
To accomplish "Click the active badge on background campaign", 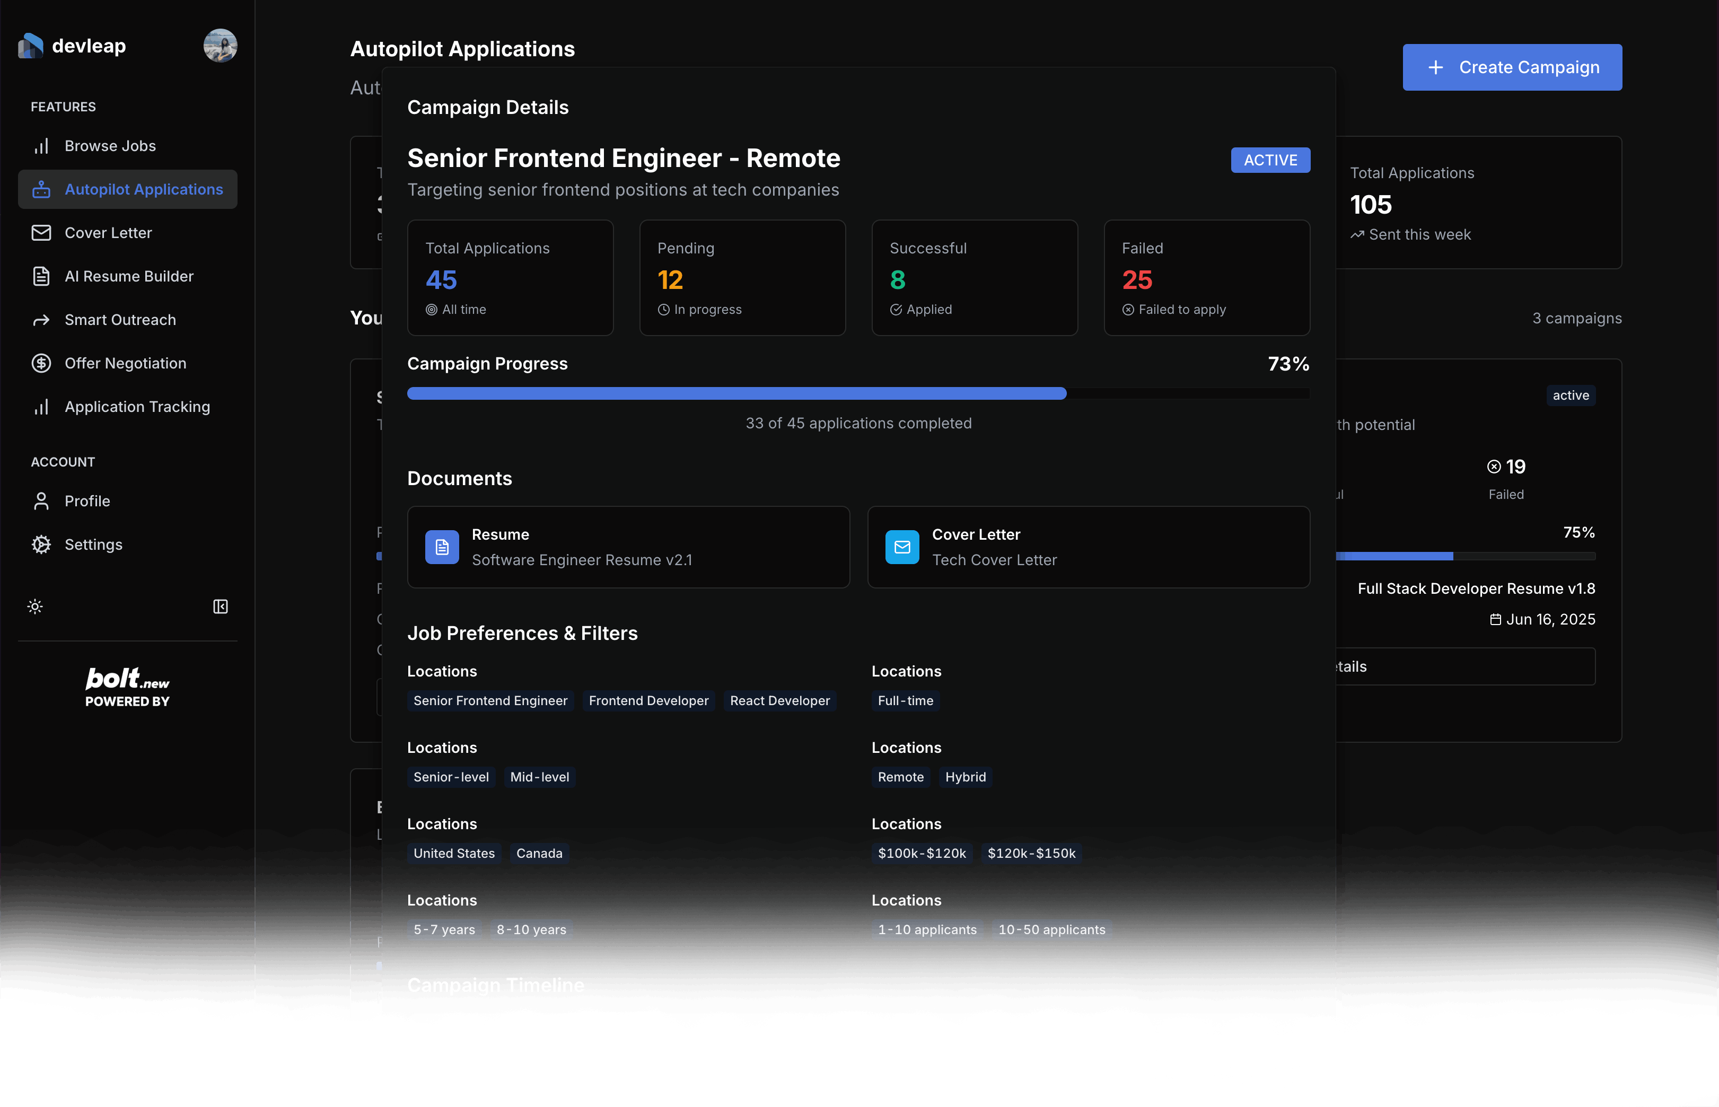I will point(1571,396).
